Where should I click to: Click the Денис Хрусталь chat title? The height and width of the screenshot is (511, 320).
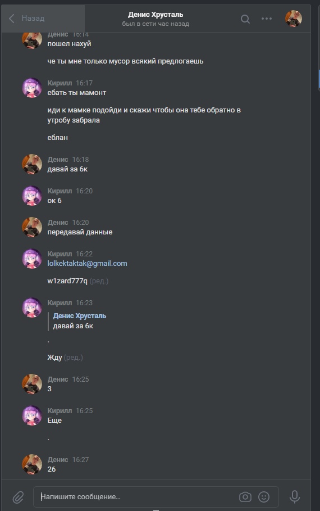pos(156,15)
